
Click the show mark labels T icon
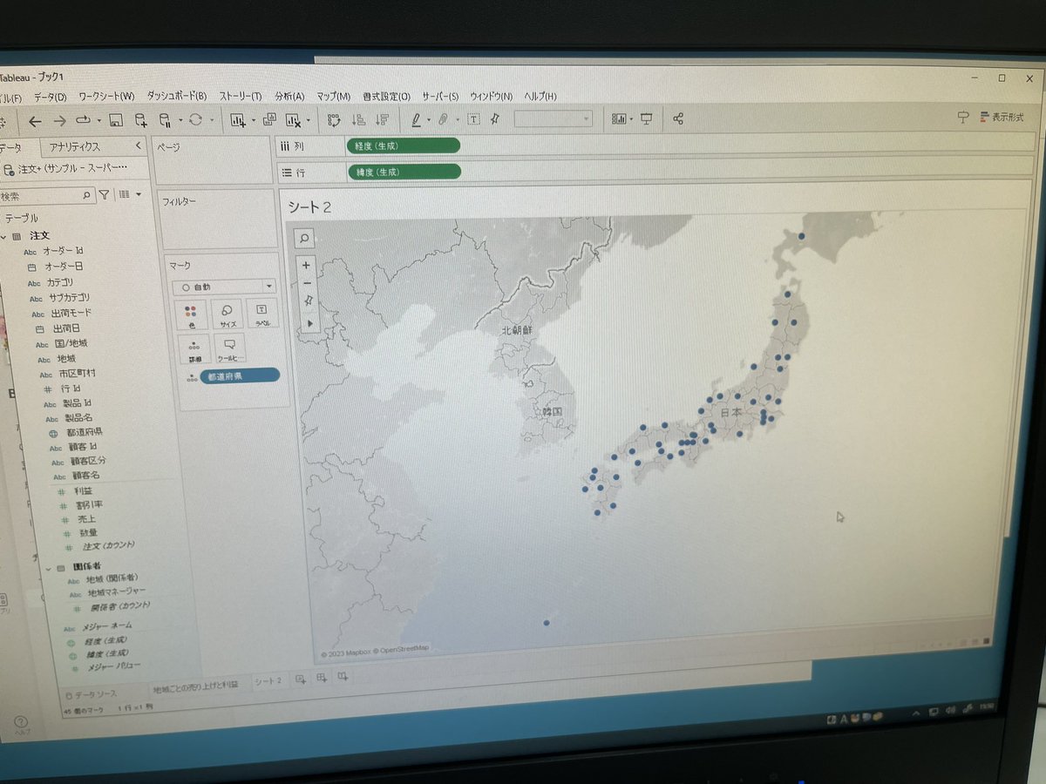click(474, 119)
